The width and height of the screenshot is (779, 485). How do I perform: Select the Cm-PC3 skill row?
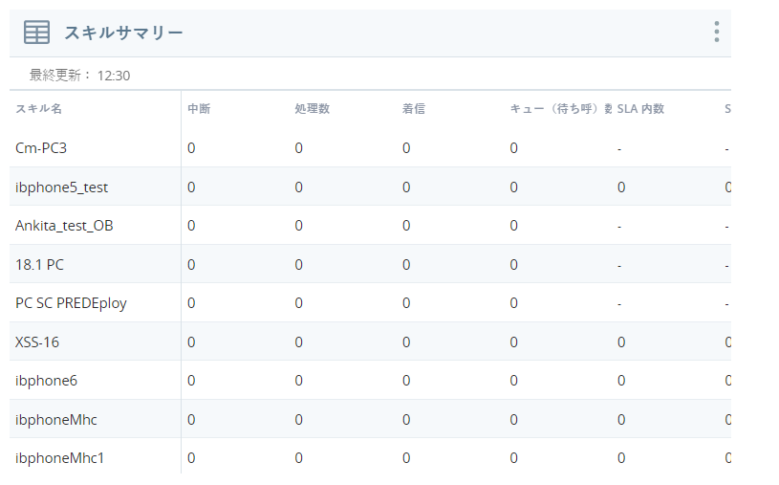370,147
